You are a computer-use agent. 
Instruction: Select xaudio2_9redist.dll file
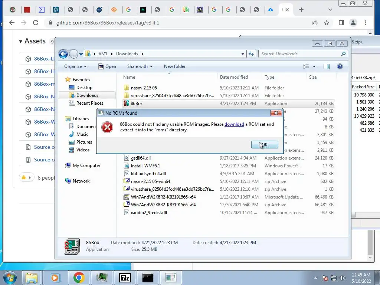click(x=149, y=213)
